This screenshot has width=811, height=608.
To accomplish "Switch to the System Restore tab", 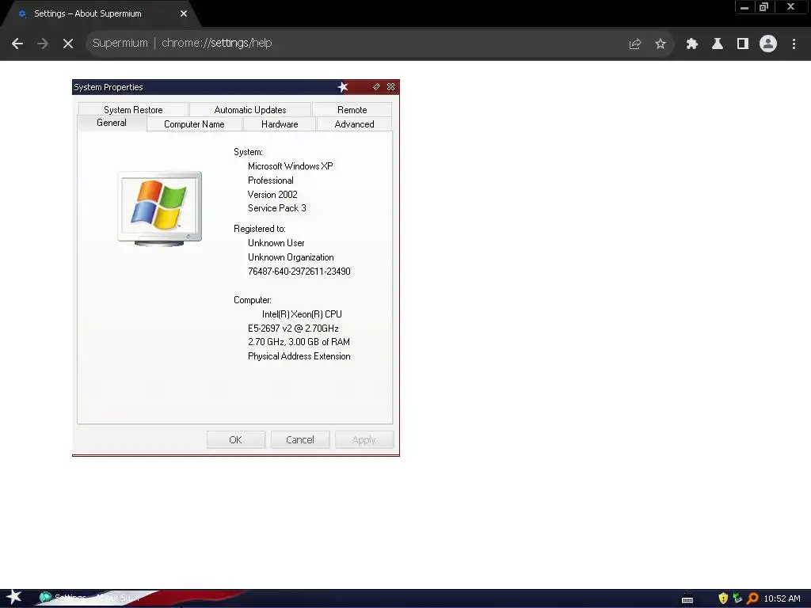I will pos(133,109).
